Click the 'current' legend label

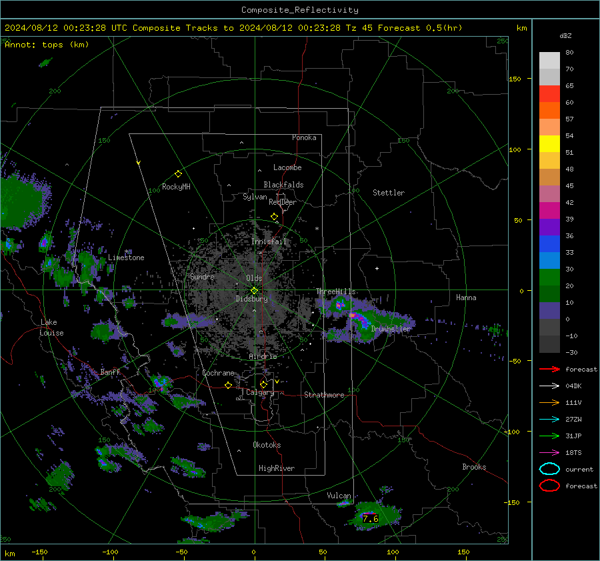click(579, 469)
